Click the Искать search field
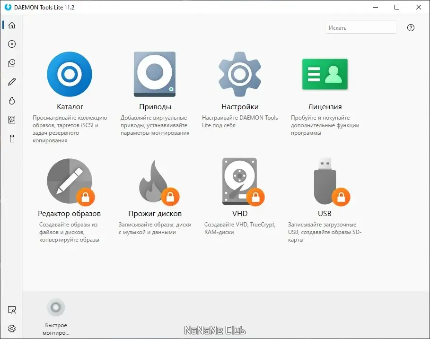This screenshot has width=430, height=339. 360,28
